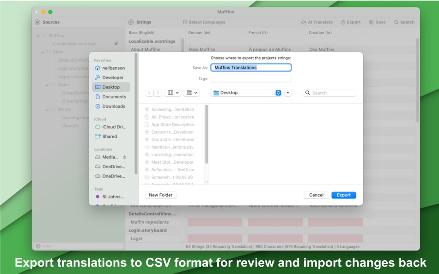Click the Etwa Muffins German translation
Image resolution: width=439 pixels, height=274 pixels.
coord(202,49)
